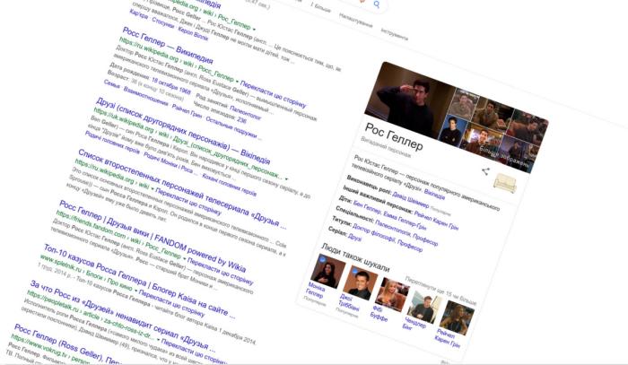
Task: Open the 'Більше' search menu
Action: tap(320, 7)
